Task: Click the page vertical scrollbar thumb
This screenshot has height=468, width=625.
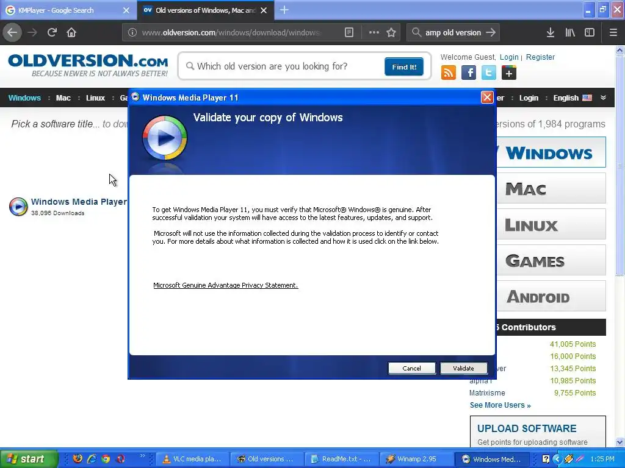Action: coord(620,165)
